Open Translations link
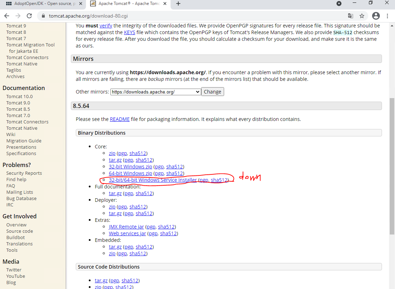The height and width of the screenshot is (289, 395). (19, 244)
